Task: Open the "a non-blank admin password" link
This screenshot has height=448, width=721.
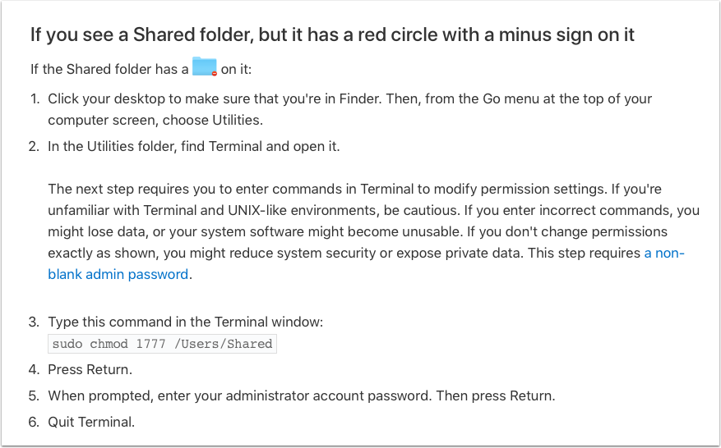Action: 118,274
